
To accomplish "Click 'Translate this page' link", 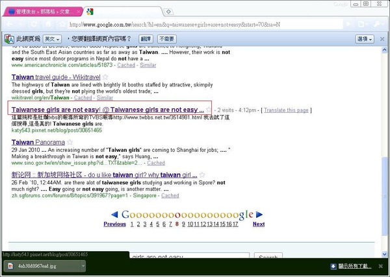I will click(286, 110).
